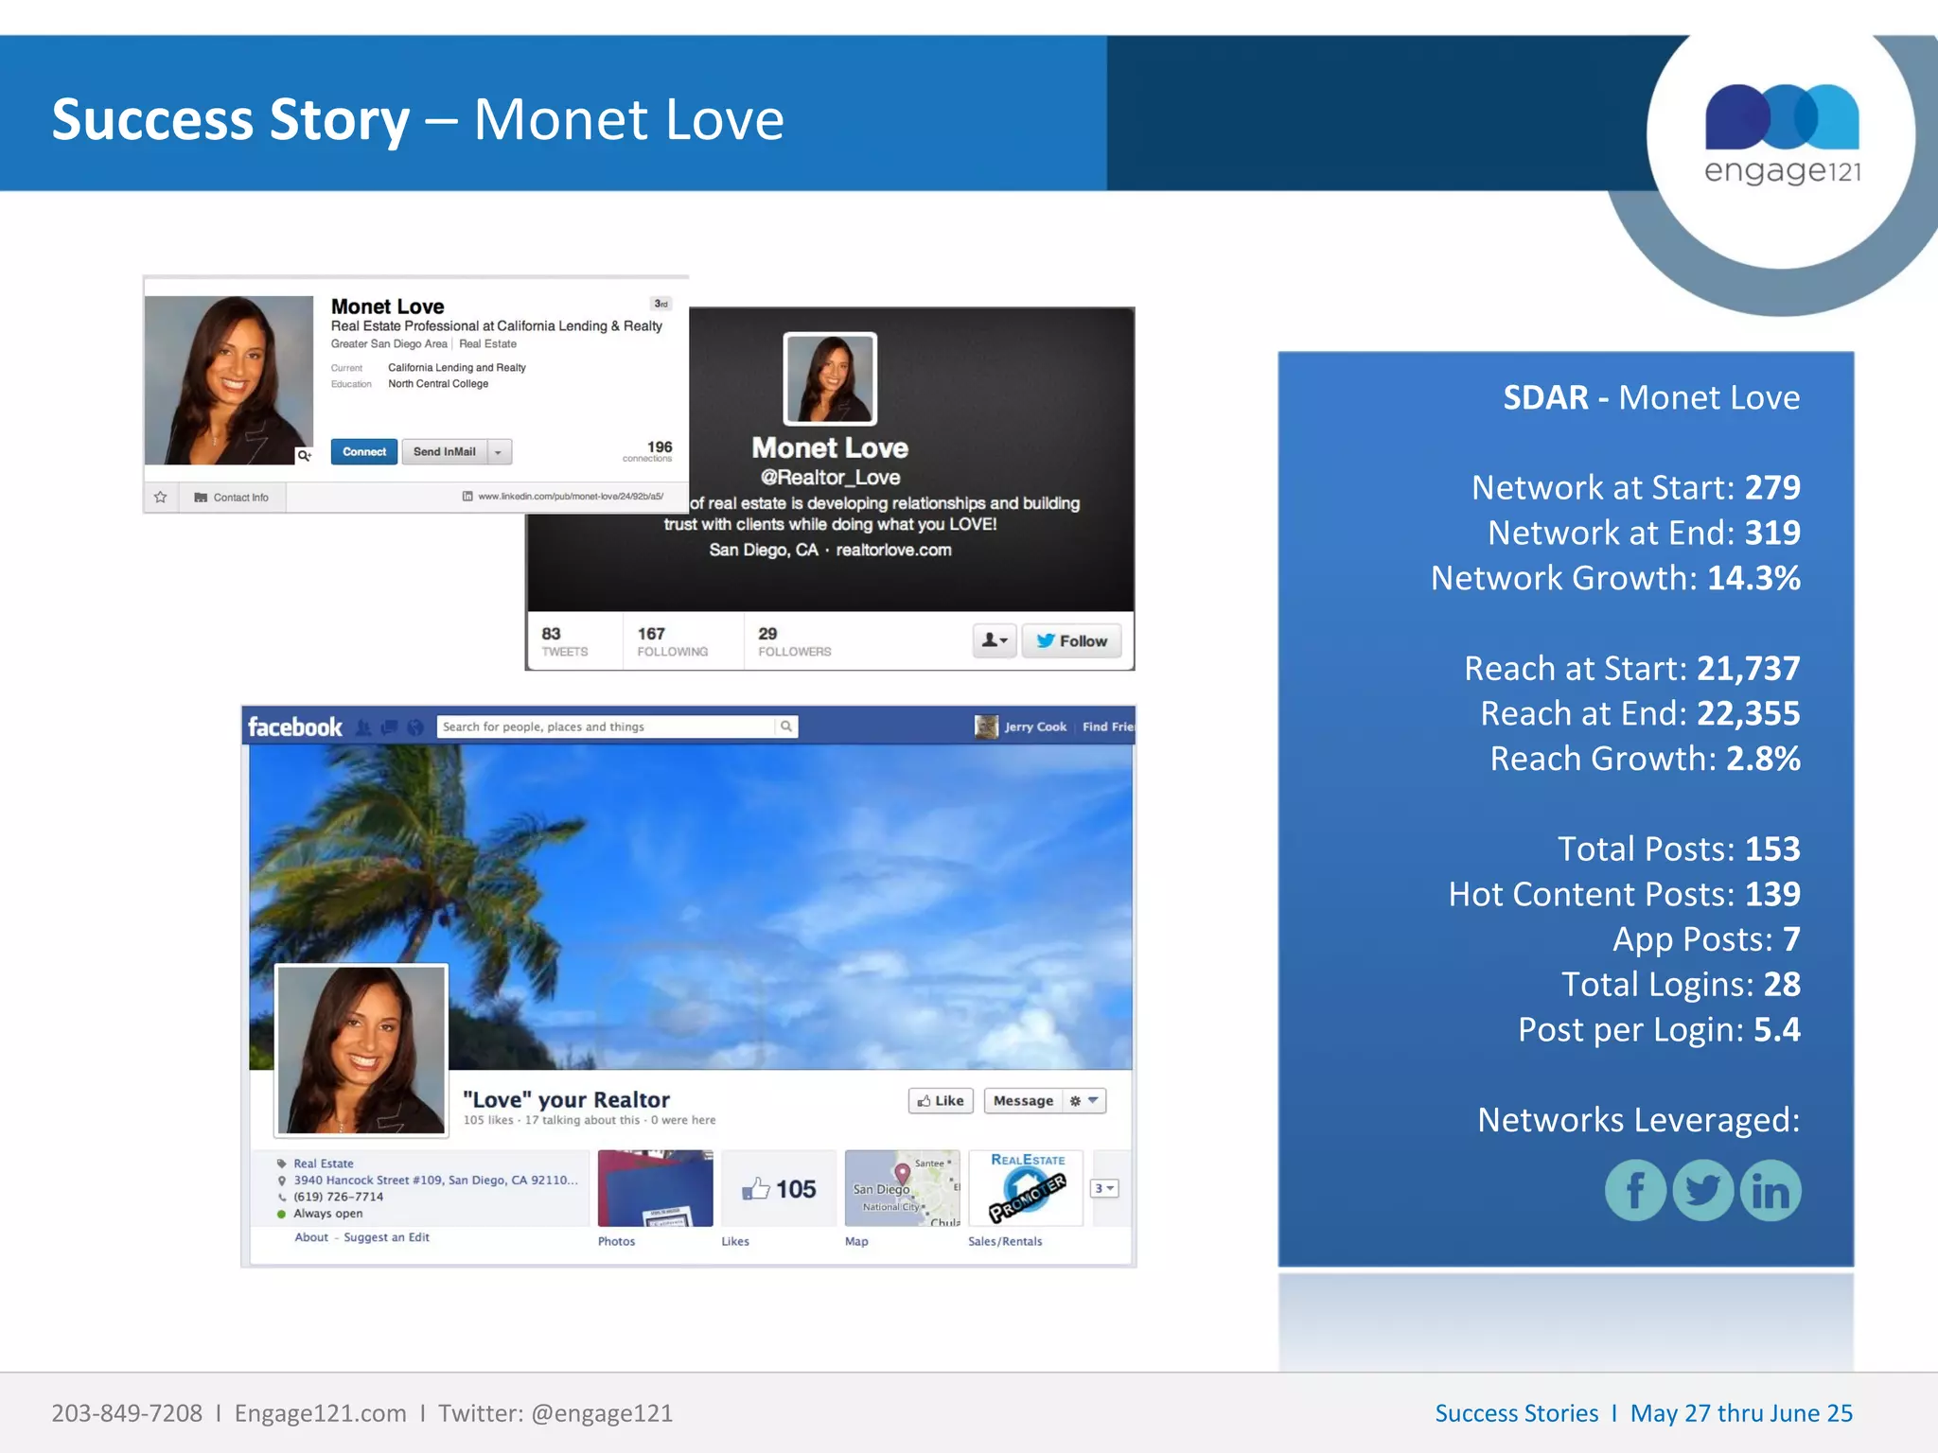Viewport: 1938px width, 1453px height.
Task: Click the Success Stories footer text
Action: coord(1516,1413)
